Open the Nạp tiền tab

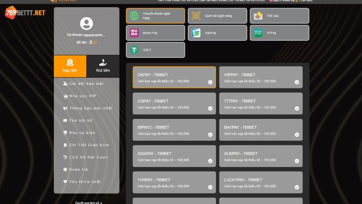70,66
